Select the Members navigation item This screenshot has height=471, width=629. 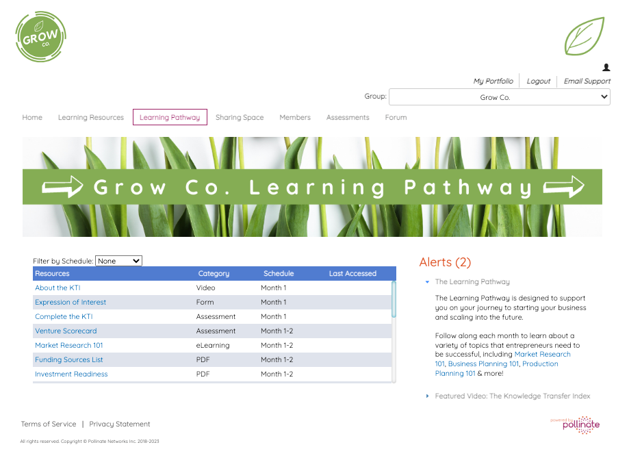pos(294,117)
